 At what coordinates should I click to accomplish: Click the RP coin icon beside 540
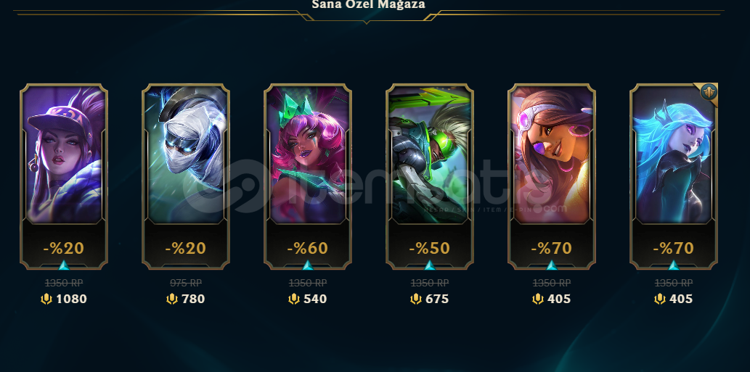pos(294,299)
